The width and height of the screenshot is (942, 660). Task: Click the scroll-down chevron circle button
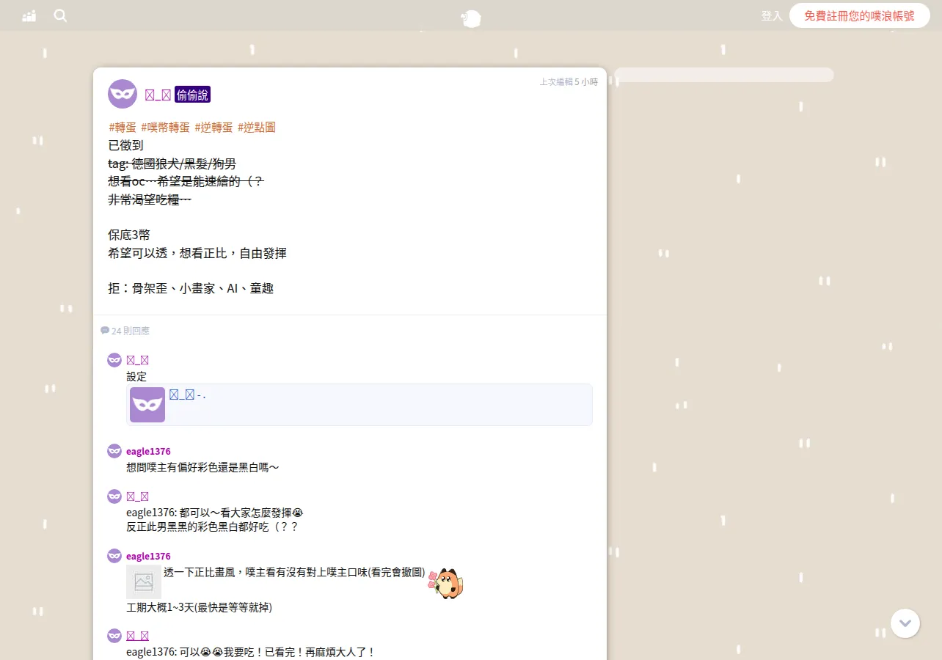tap(905, 623)
